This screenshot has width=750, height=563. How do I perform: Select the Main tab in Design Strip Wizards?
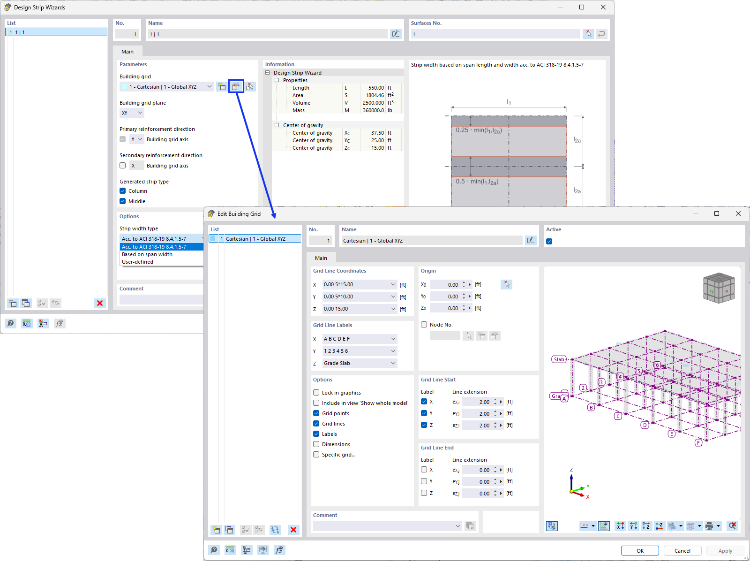pyautogui.click(x=127, y=51)
